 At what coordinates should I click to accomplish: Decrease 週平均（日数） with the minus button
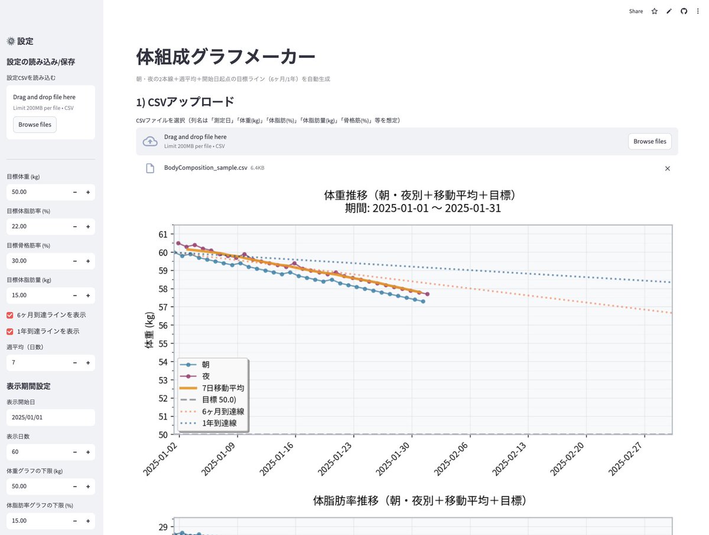point(75,363)
